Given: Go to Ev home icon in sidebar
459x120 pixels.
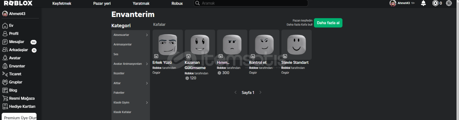Looking at the screenshot, I should coord(5,25).
